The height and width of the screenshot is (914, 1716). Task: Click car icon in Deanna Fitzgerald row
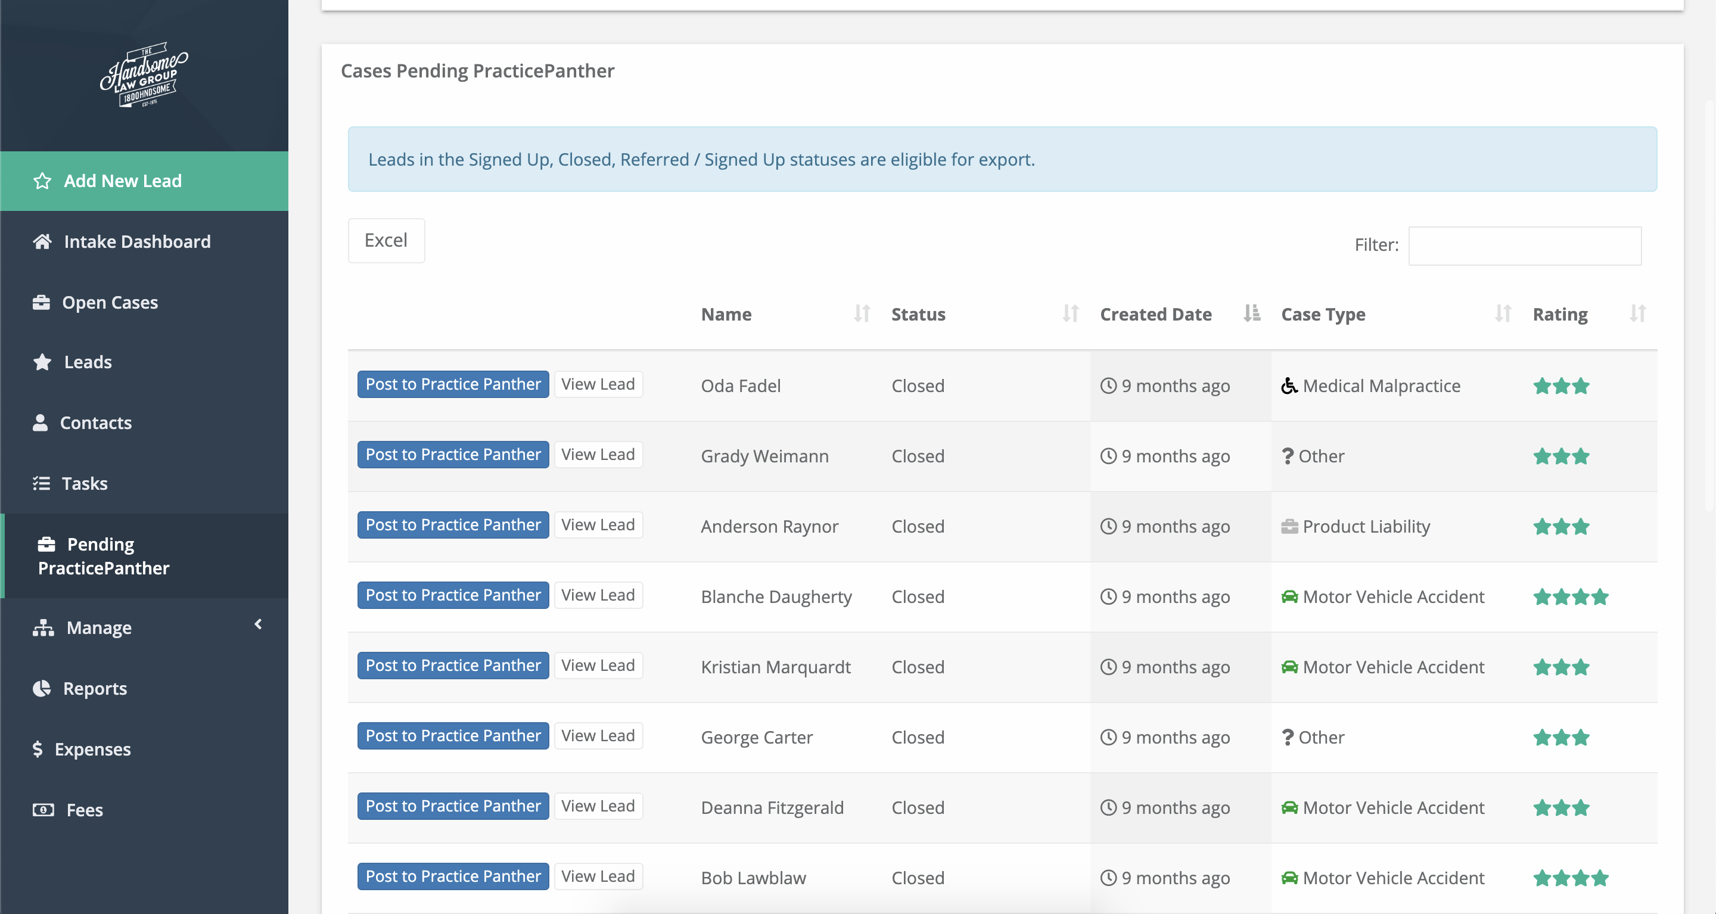click(1289, 807)
